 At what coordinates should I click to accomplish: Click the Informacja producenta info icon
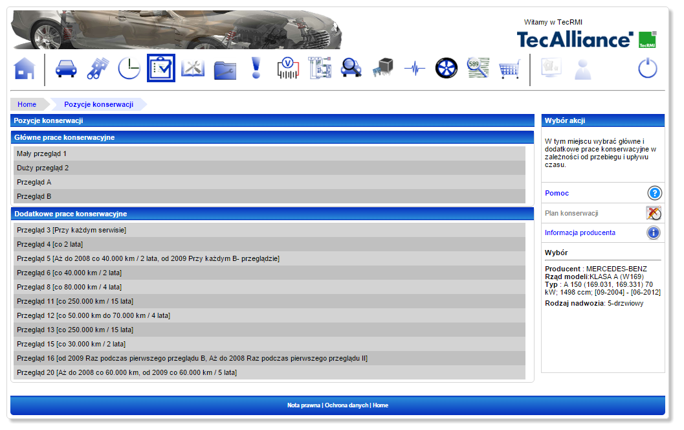pos(654,232)
